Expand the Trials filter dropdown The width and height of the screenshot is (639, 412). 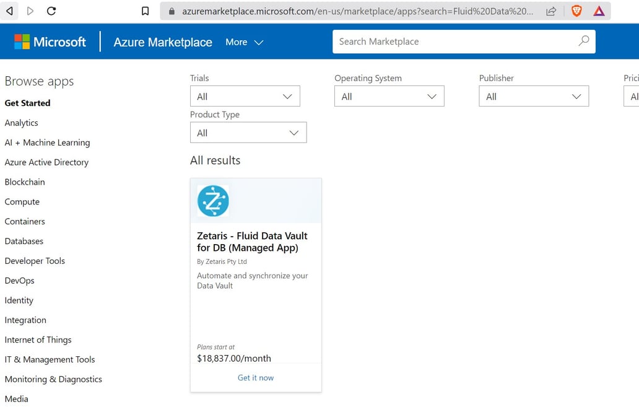(245, 97)
